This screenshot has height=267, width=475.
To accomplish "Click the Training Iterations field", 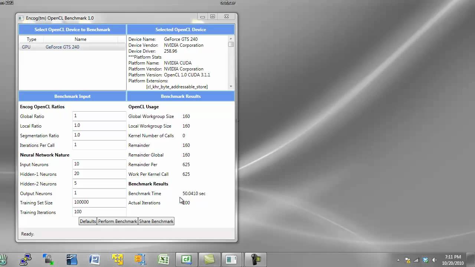I will (x=99, y=212).
